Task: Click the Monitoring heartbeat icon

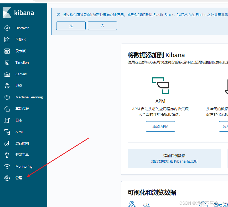Action: (7, 167)
